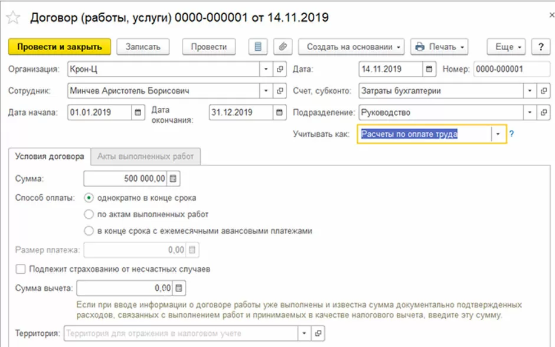Expand Организация dropdown list

tap(266, 69)
